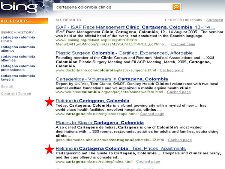
Task: Click the search query input field
Action: [112, 7]
